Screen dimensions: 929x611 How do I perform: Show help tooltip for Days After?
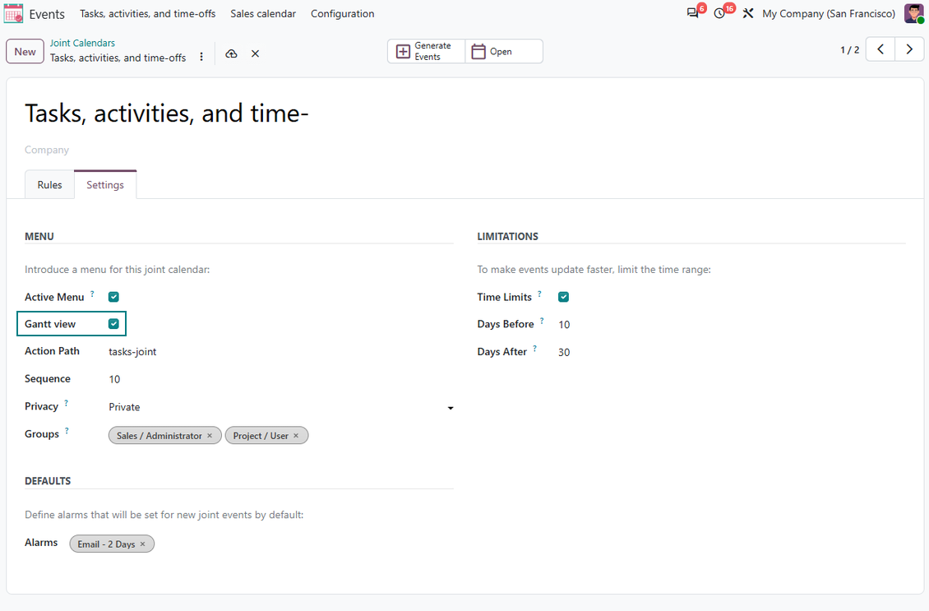[535, 349]
